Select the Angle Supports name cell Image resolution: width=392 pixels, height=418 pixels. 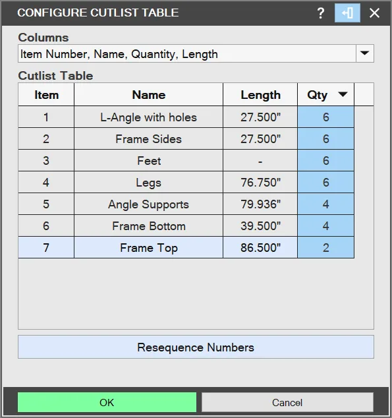[149, 204]
